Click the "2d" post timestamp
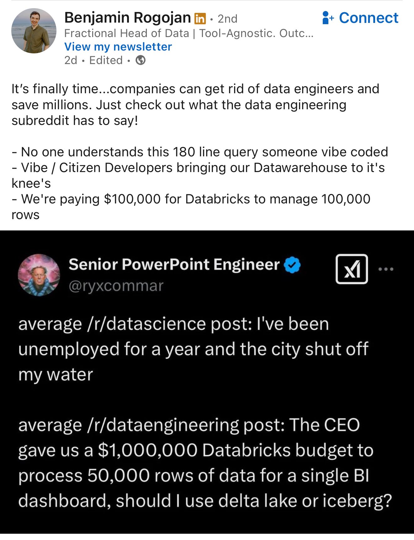The height and width of the screenshot is (540, 414). pyautogui.click(x=71, y=60)
